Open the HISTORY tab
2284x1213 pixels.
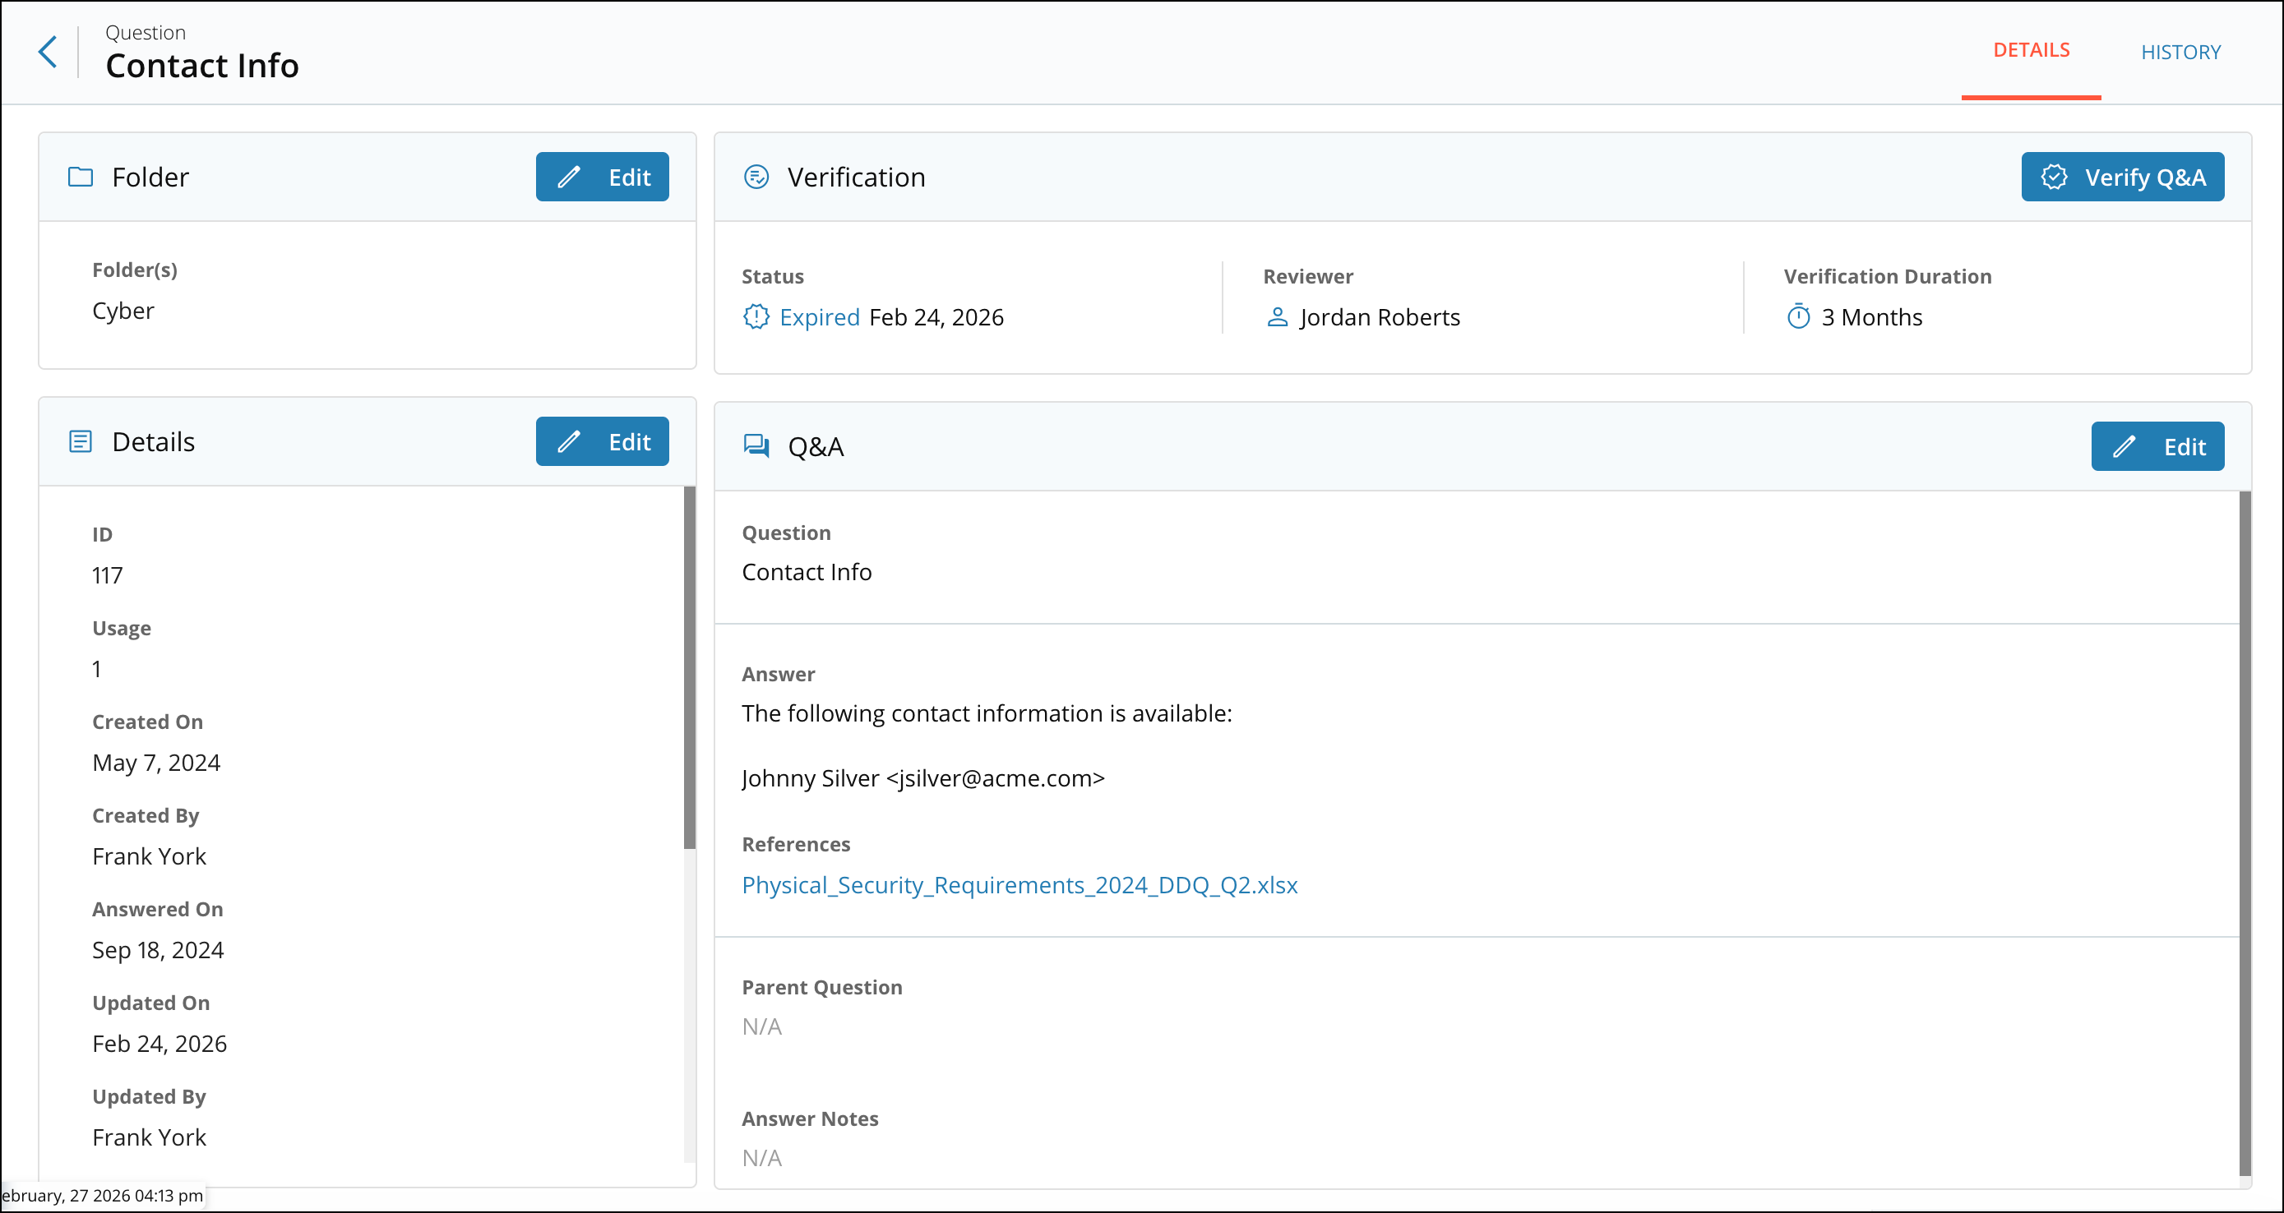(2180, 53)
